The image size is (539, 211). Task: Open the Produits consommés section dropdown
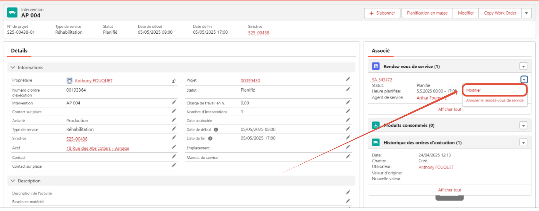point(523,125)
